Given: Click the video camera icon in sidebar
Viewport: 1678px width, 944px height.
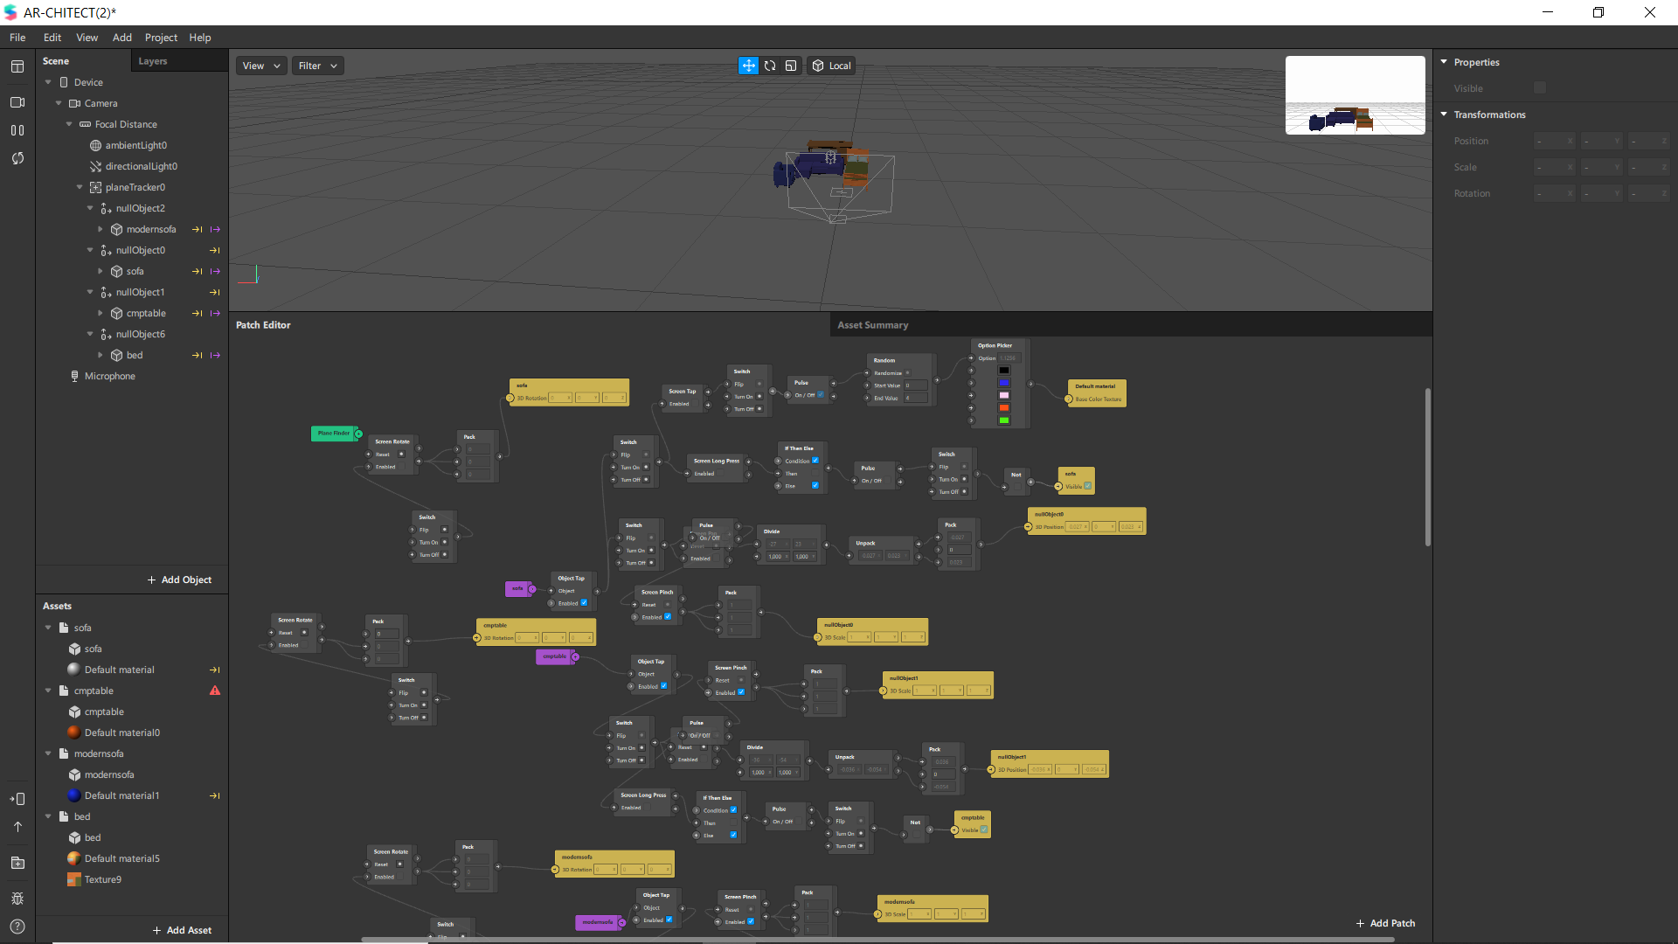Looking at the screenshot, I should coord(17,102).
